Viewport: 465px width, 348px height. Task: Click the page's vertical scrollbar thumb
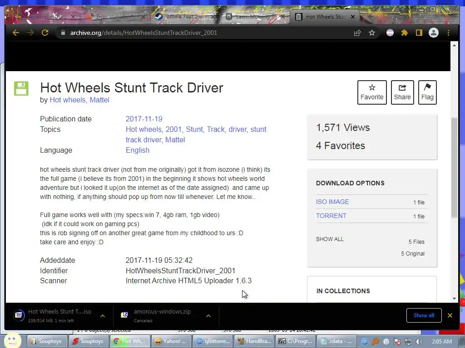[x=454, y=168]
